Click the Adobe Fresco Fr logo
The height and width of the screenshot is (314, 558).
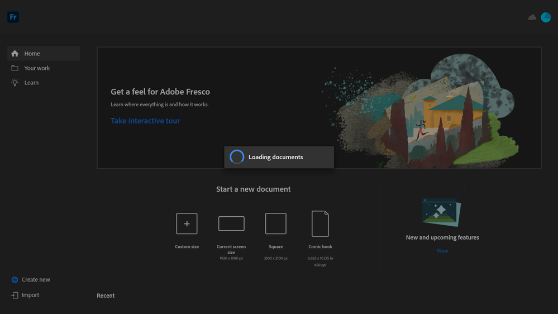(x=13, y=17)
